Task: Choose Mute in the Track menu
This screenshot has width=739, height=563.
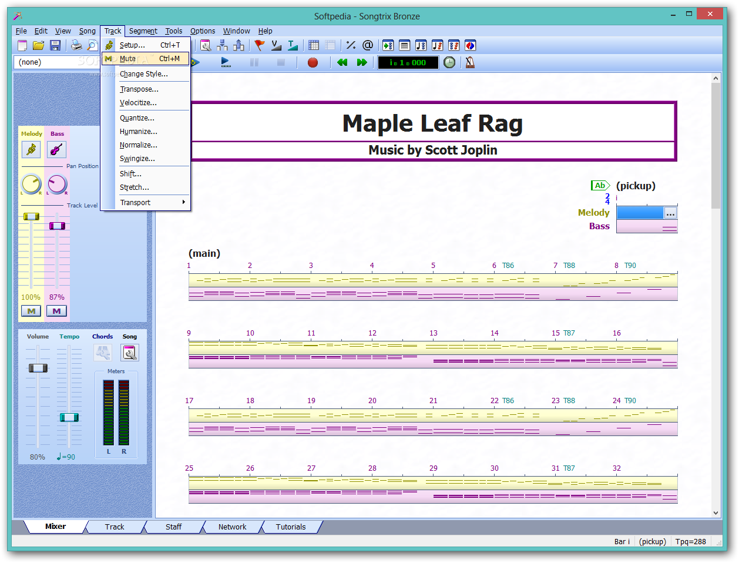Action: point(146,58)
